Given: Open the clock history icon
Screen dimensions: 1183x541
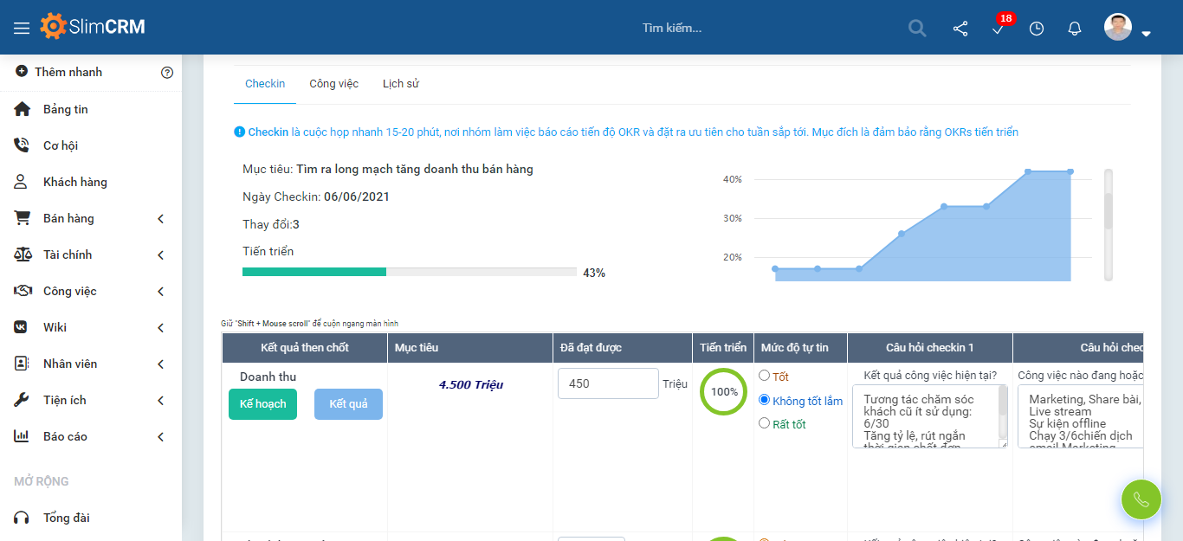Looking at the screenshot, I should [1037, 29].
